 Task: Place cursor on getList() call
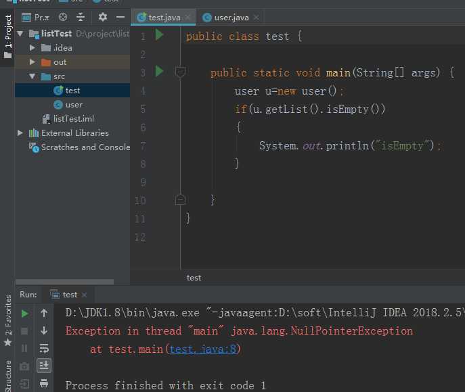[292, 109]
